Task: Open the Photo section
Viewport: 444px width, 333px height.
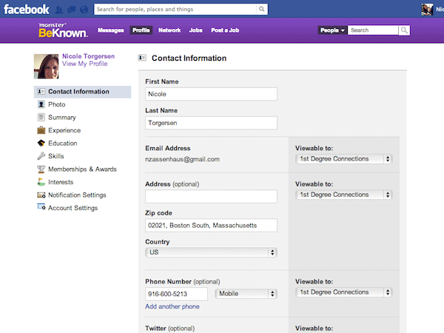Action: point(57,104)
